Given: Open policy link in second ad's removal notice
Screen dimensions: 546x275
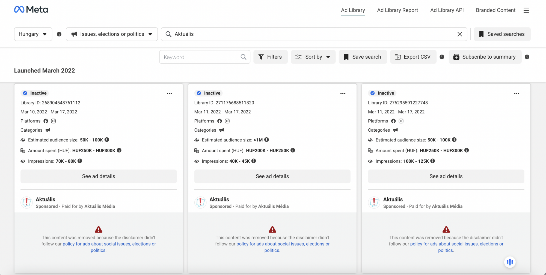Looking at the screenshot, I should pos(283,244).
